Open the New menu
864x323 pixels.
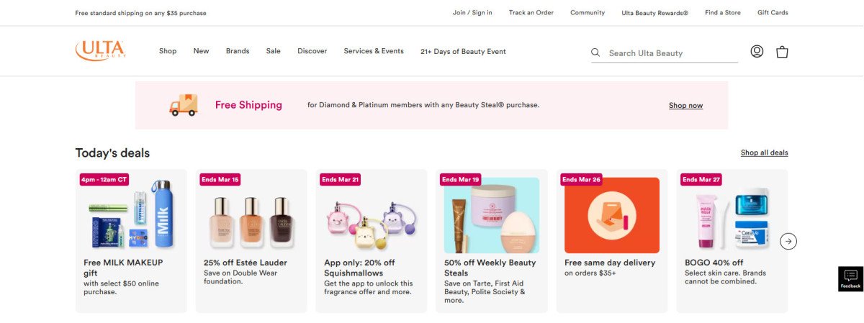click(201, 51)
